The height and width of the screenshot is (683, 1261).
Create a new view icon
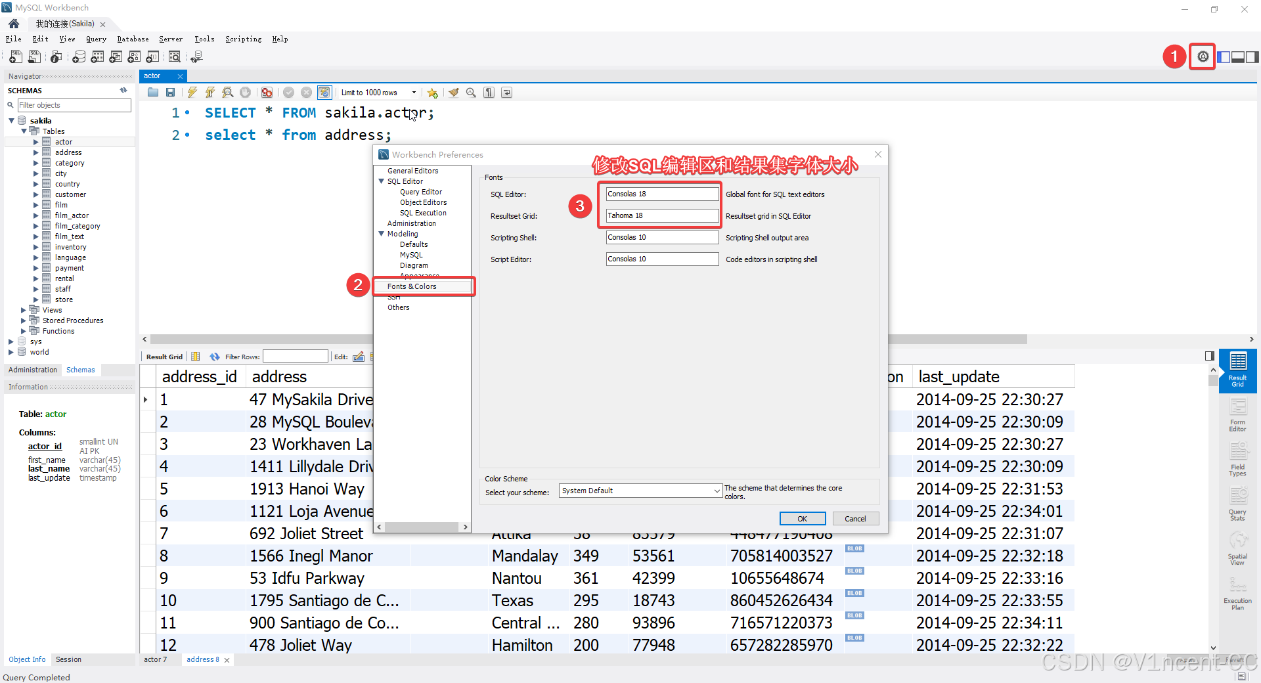116,57
